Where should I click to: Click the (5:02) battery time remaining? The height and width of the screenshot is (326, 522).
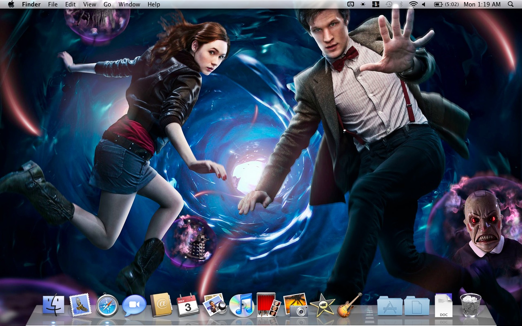451,4
